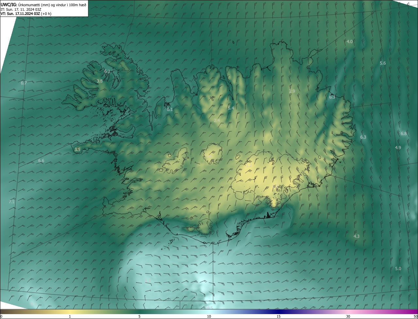The width and height of the screenshot is (418, 319).
Task: Select the 6.6 value label over the sea
Action: coord(41,160)
